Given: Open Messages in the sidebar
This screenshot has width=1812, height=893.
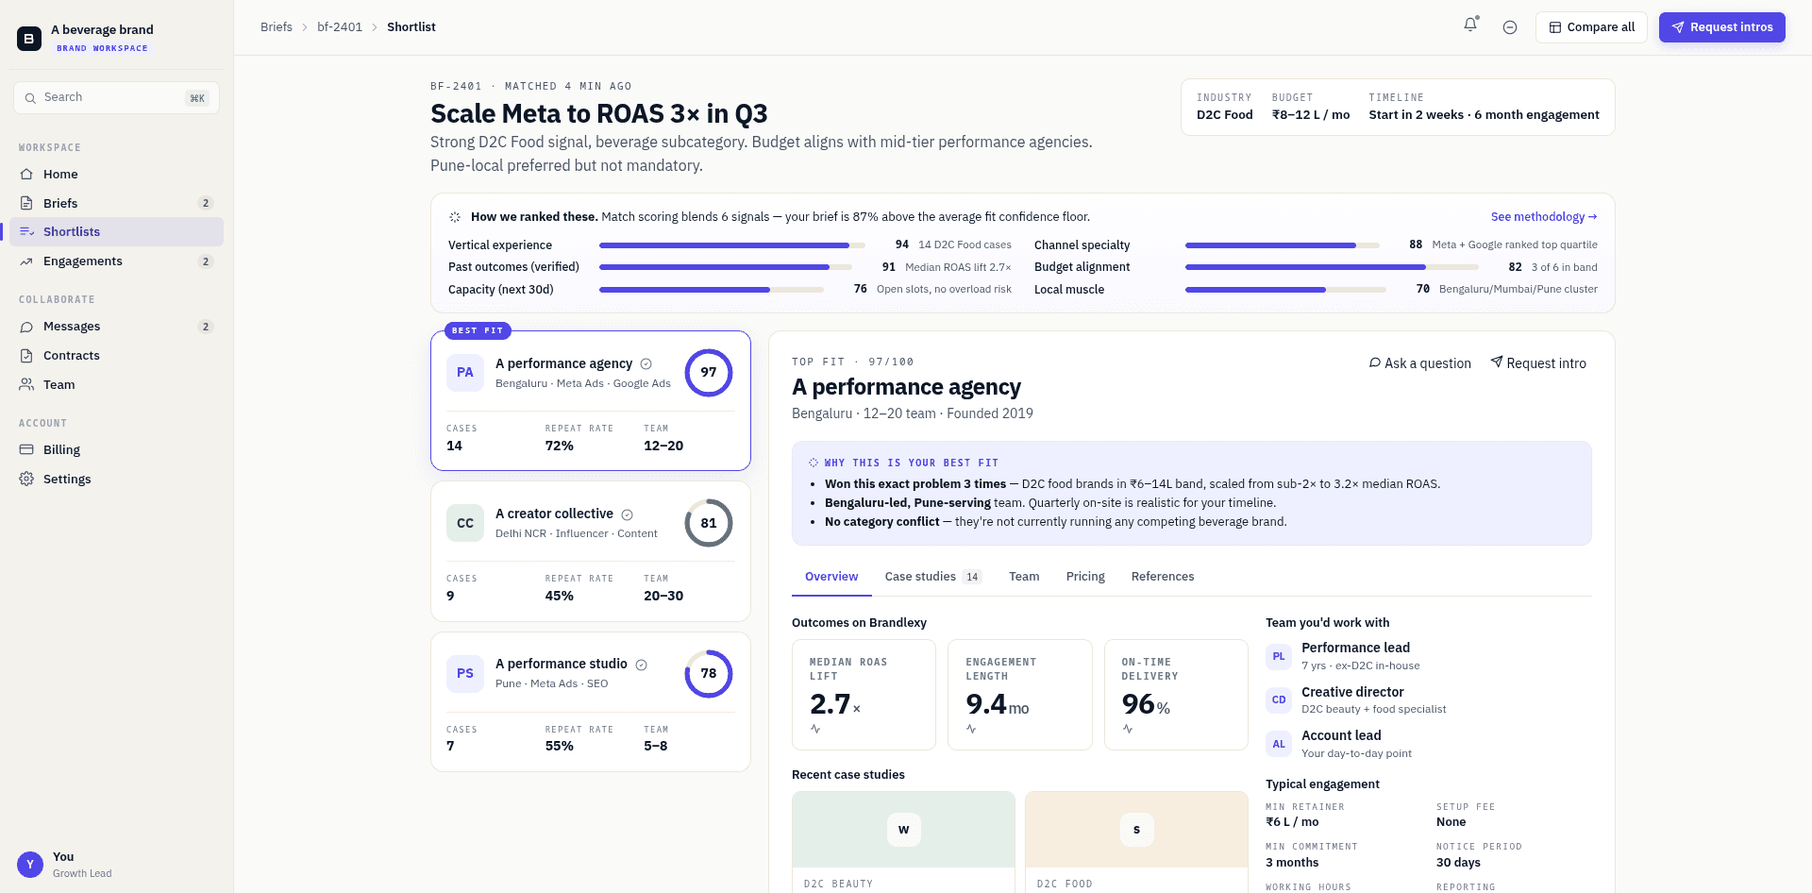Looking at the screenshot, I should tap(116, 327).
